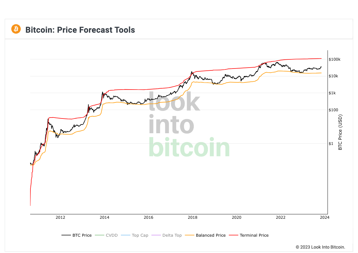Screen dimensions: 358x253
Task: Hide the Terminal Price series
Action: [254, 235]
